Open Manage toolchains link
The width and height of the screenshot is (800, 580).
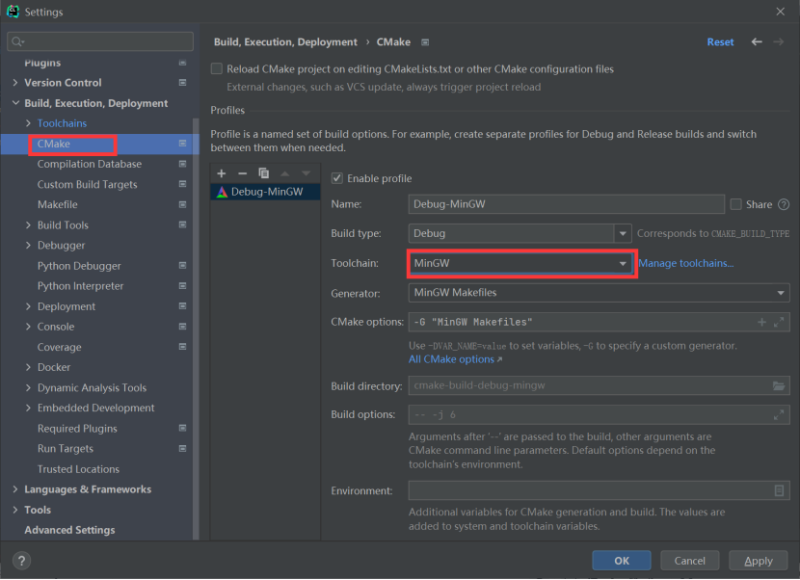685,264
